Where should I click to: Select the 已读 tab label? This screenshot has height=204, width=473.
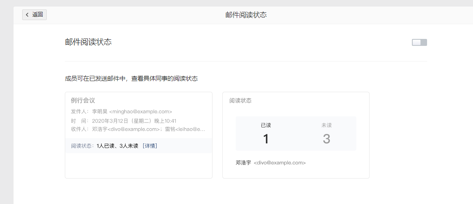[266, 125]
